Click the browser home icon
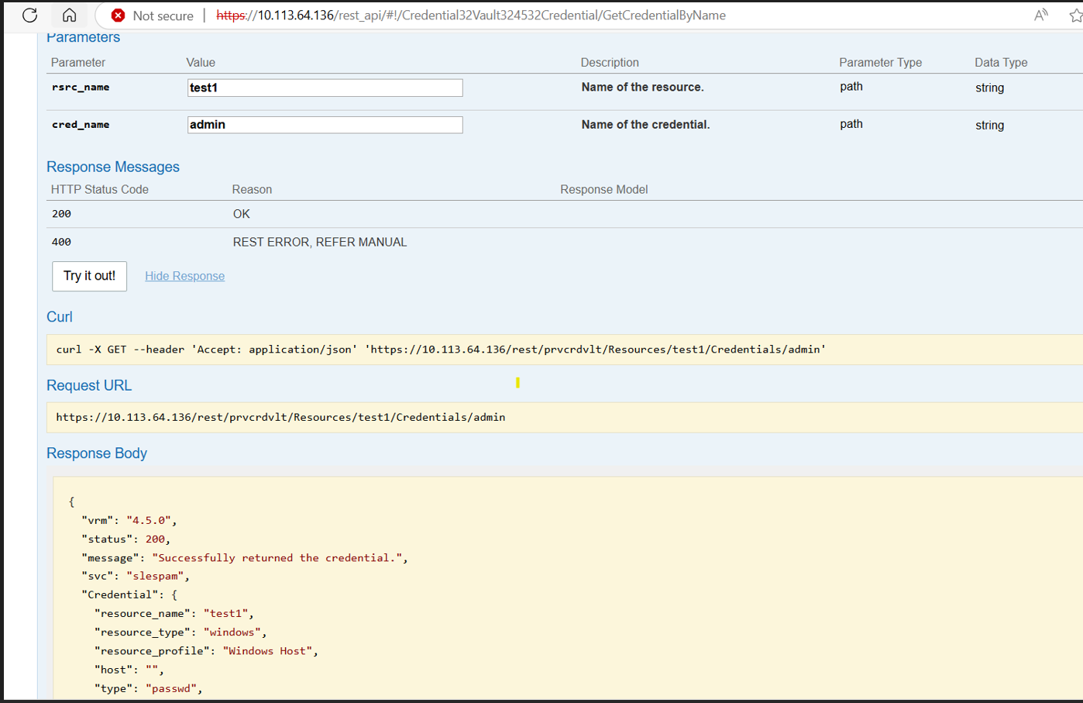The image size is (1083, 703). (x=69, y=16)
